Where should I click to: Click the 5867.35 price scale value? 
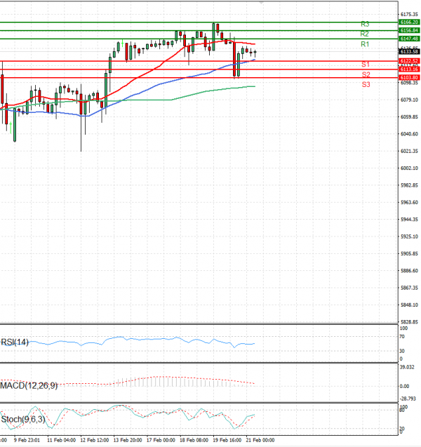tap(409, 288)
